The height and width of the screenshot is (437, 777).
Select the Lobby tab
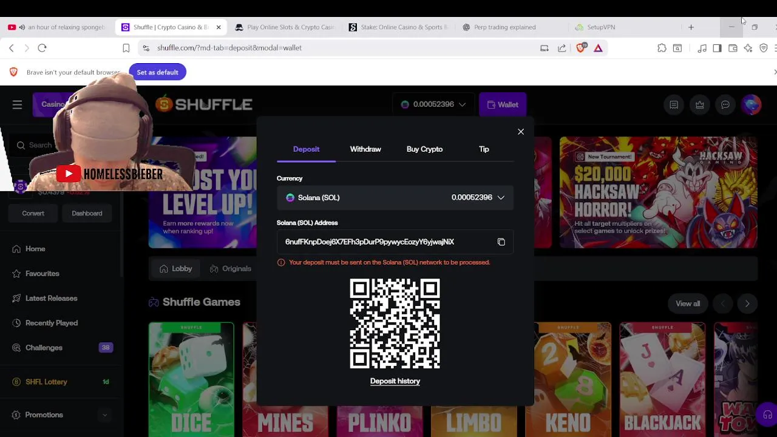pyautogui.click(x=176, y=269)
